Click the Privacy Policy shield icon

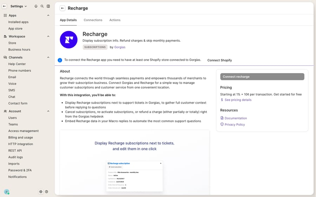[x=222, y=124]
